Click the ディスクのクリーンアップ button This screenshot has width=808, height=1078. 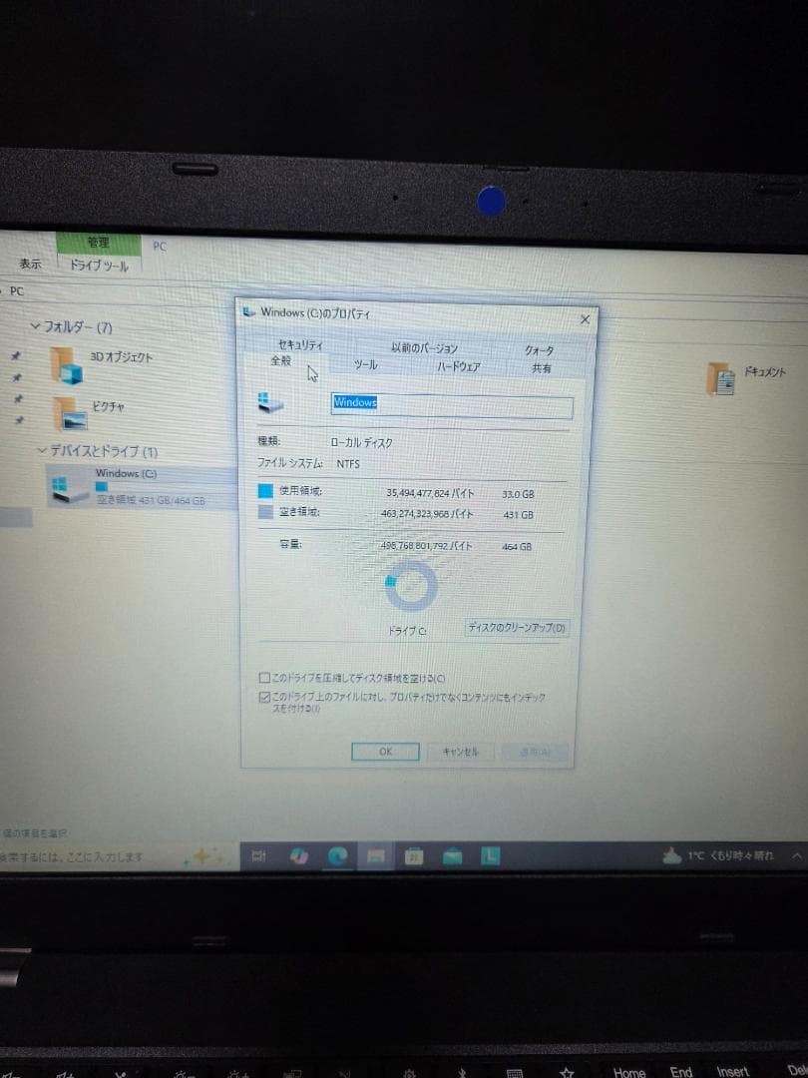click(516, 628)
